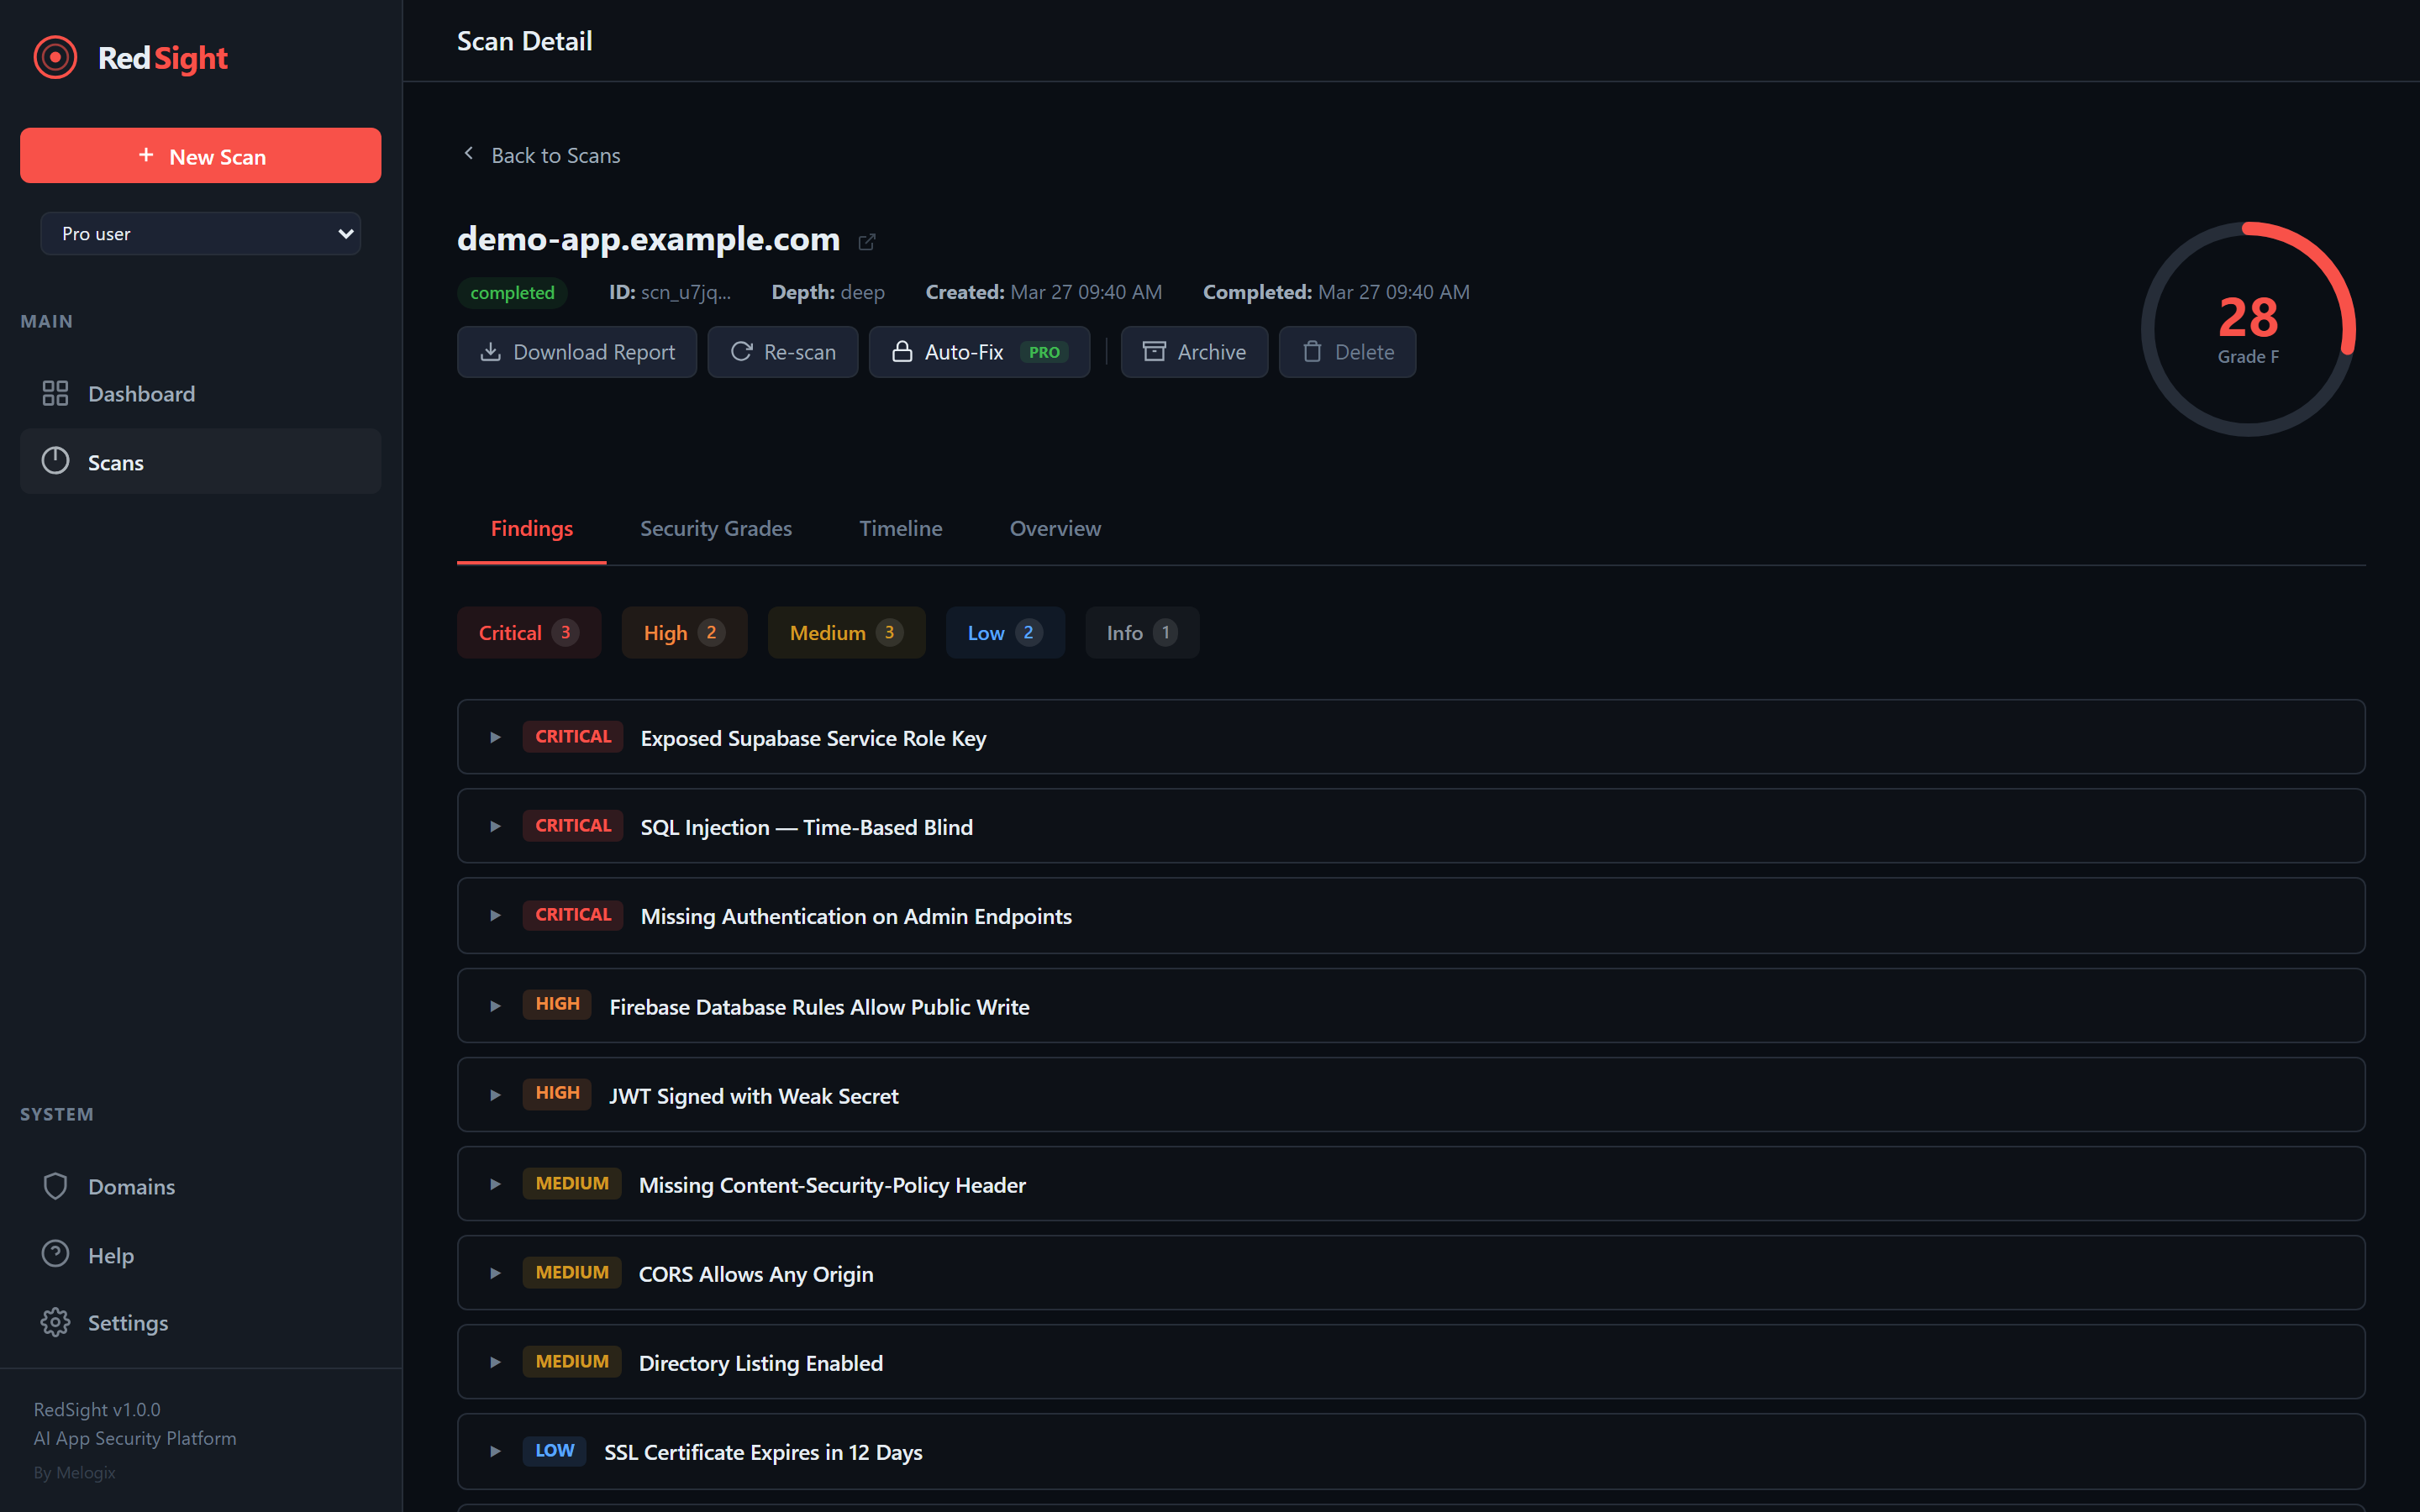Click the Dashboard grid icon
The height and width of the screenshot is (1512, 2420).
coord(55,393)
